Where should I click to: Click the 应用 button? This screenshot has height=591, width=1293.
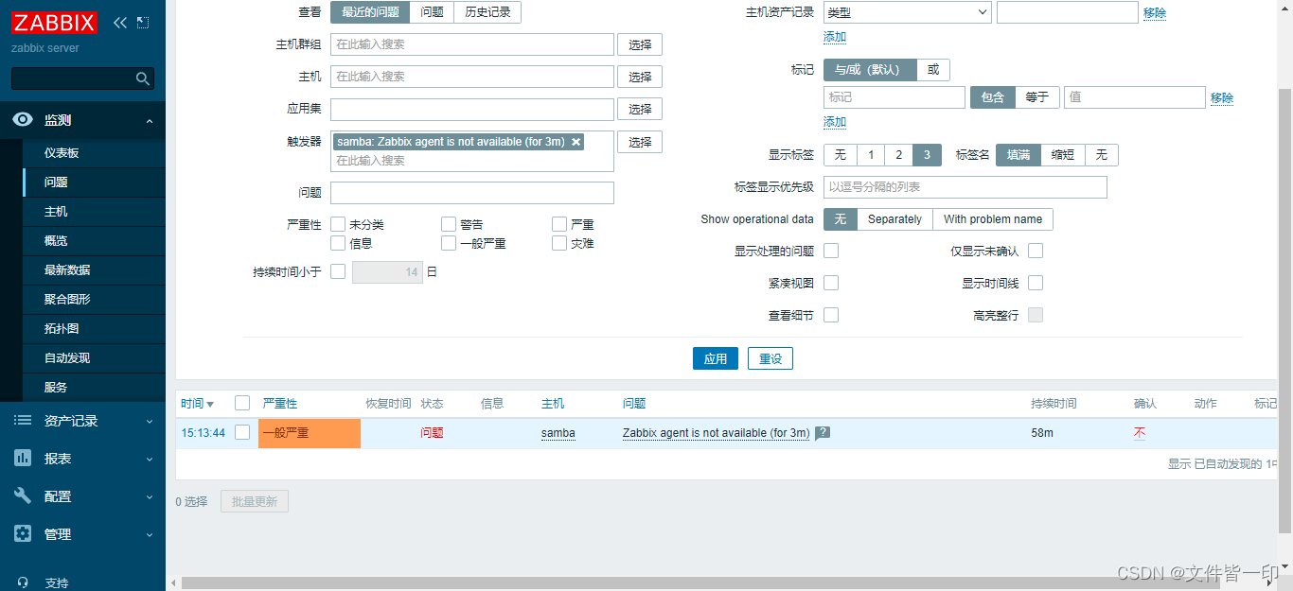[x=716, y=358]
